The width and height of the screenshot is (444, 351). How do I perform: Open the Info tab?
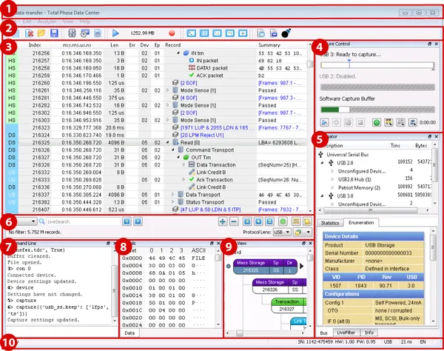click(369, 332)
